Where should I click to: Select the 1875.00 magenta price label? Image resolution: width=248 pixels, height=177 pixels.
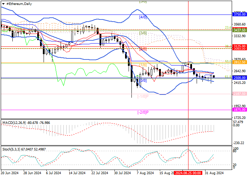(x=239, y=110)
